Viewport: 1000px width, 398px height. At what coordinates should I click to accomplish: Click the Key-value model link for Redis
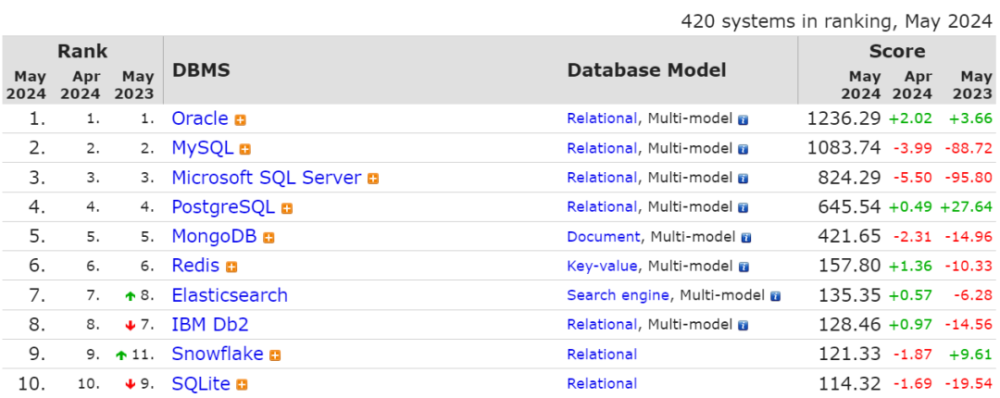click(602, 266)
